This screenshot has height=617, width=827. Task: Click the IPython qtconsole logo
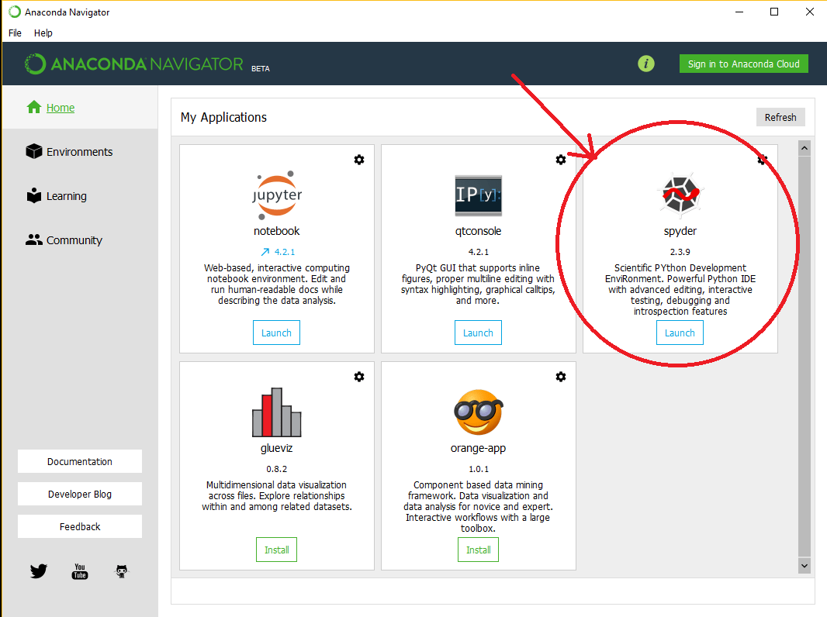coord(479,195)
